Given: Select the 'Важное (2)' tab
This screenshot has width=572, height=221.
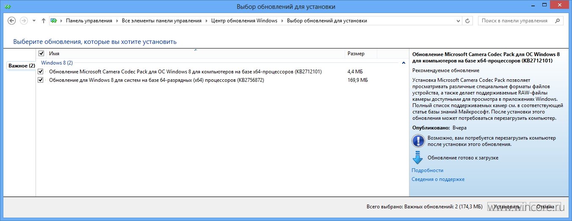Looking at the screenshot, I should [x=22, y=66].
